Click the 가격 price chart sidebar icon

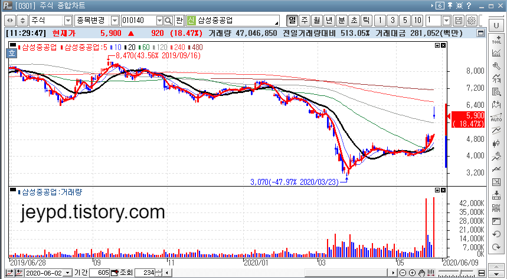click(x=496, y=79)
